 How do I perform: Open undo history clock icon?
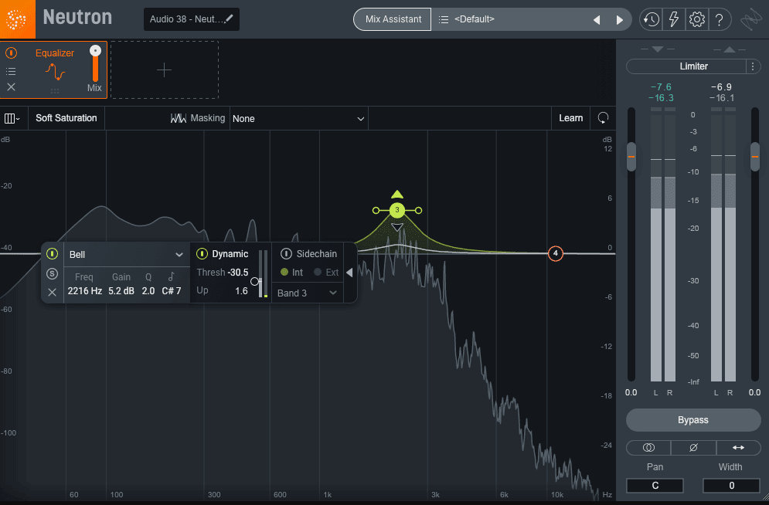click(x=652, y=19)
